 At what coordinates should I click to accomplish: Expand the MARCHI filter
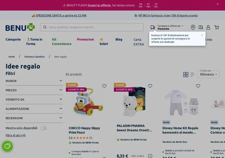(x=34, y=81)
